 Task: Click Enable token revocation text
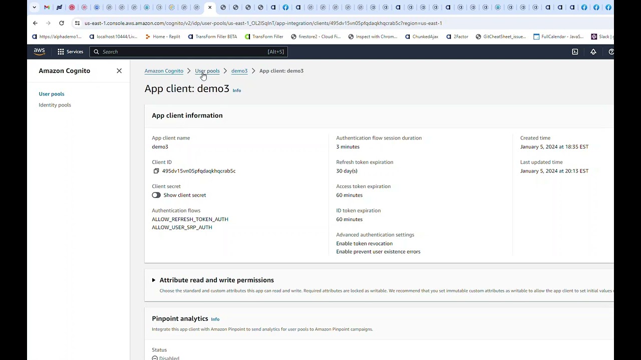point(364,243)
